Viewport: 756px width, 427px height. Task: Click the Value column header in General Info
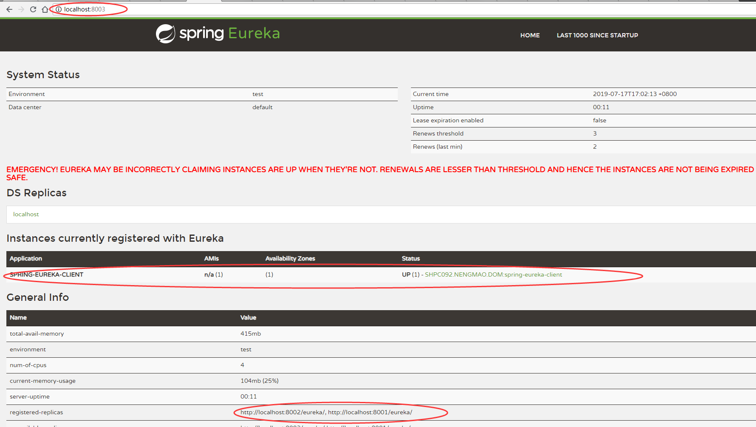coord(248,318)
